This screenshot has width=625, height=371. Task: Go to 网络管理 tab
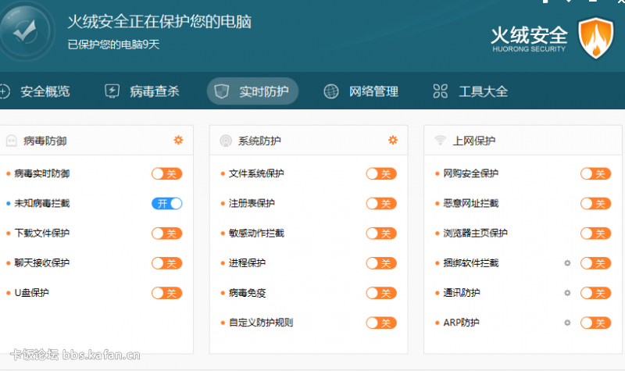coord(361,91)
